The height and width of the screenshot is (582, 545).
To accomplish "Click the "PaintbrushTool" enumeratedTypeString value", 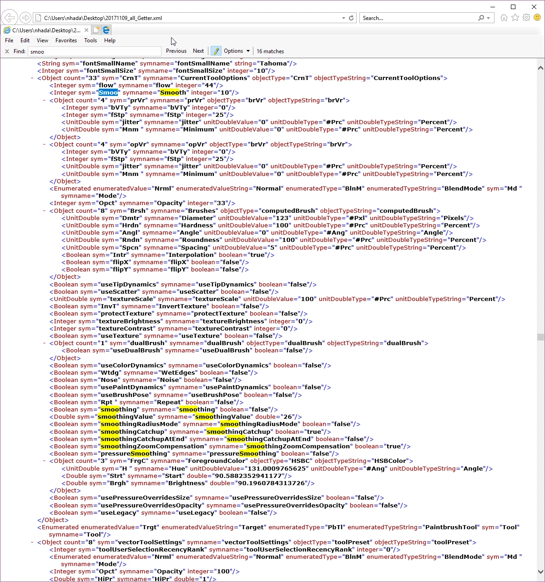I will tap(450, 527).
